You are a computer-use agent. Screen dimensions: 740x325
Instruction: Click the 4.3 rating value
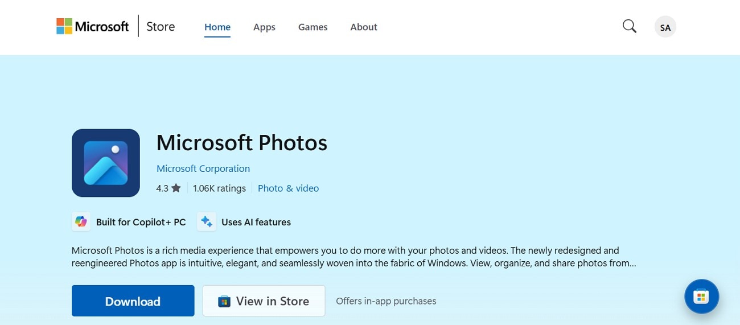point(162,188)
